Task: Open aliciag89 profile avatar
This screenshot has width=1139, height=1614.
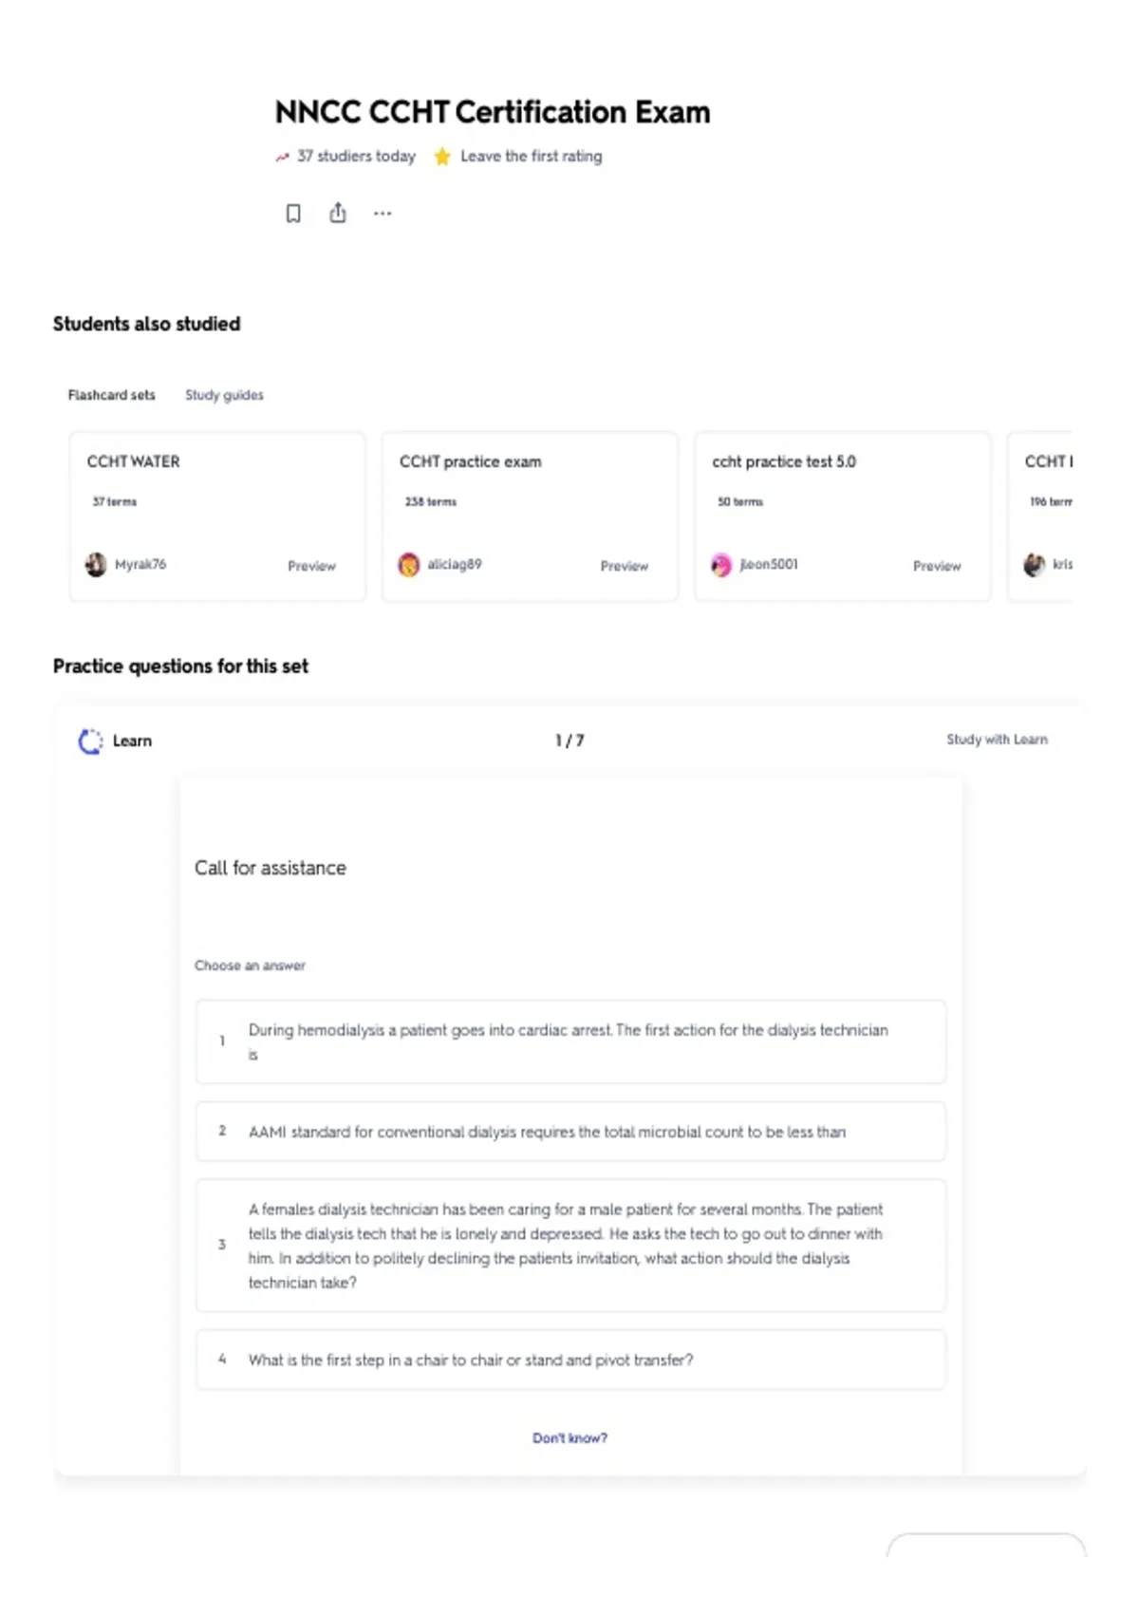Action: click(409, 565)
